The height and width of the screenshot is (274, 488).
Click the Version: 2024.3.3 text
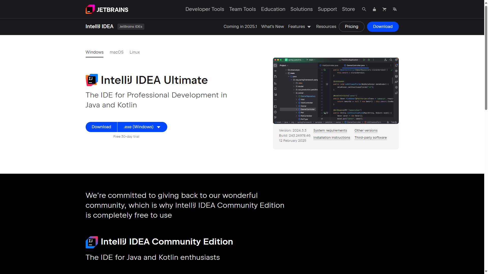[293, 131]
